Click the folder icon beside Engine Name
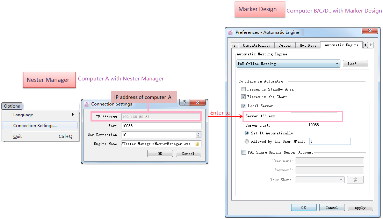The image size is (383, 219). [197, 144]
